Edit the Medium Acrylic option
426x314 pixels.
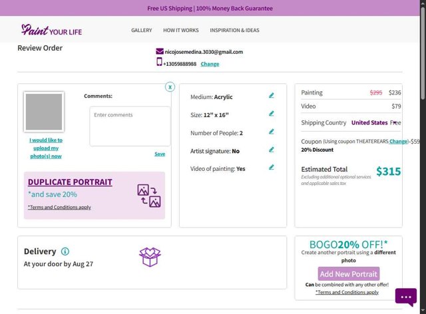[x=271, y=96]
